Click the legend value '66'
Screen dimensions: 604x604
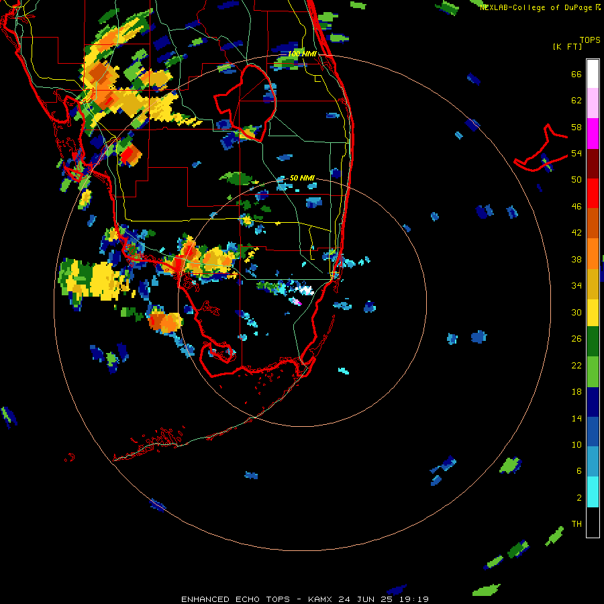click(x=576, y=74)
